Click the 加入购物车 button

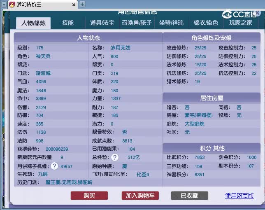(140, 196)
